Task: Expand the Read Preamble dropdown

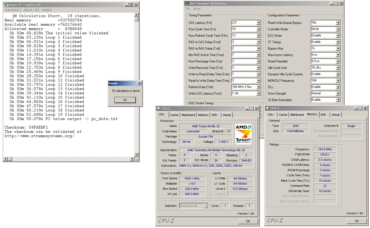Action: (x=338, y=61)
